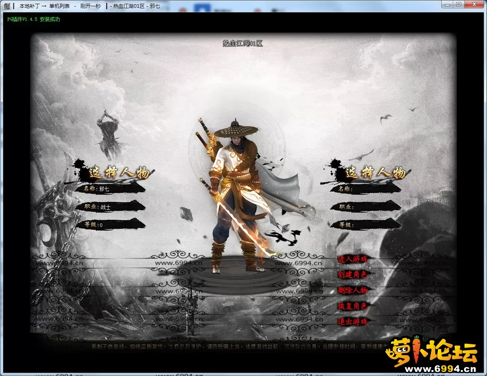Click 创建角色 to create a character

[x=352, y=274]
